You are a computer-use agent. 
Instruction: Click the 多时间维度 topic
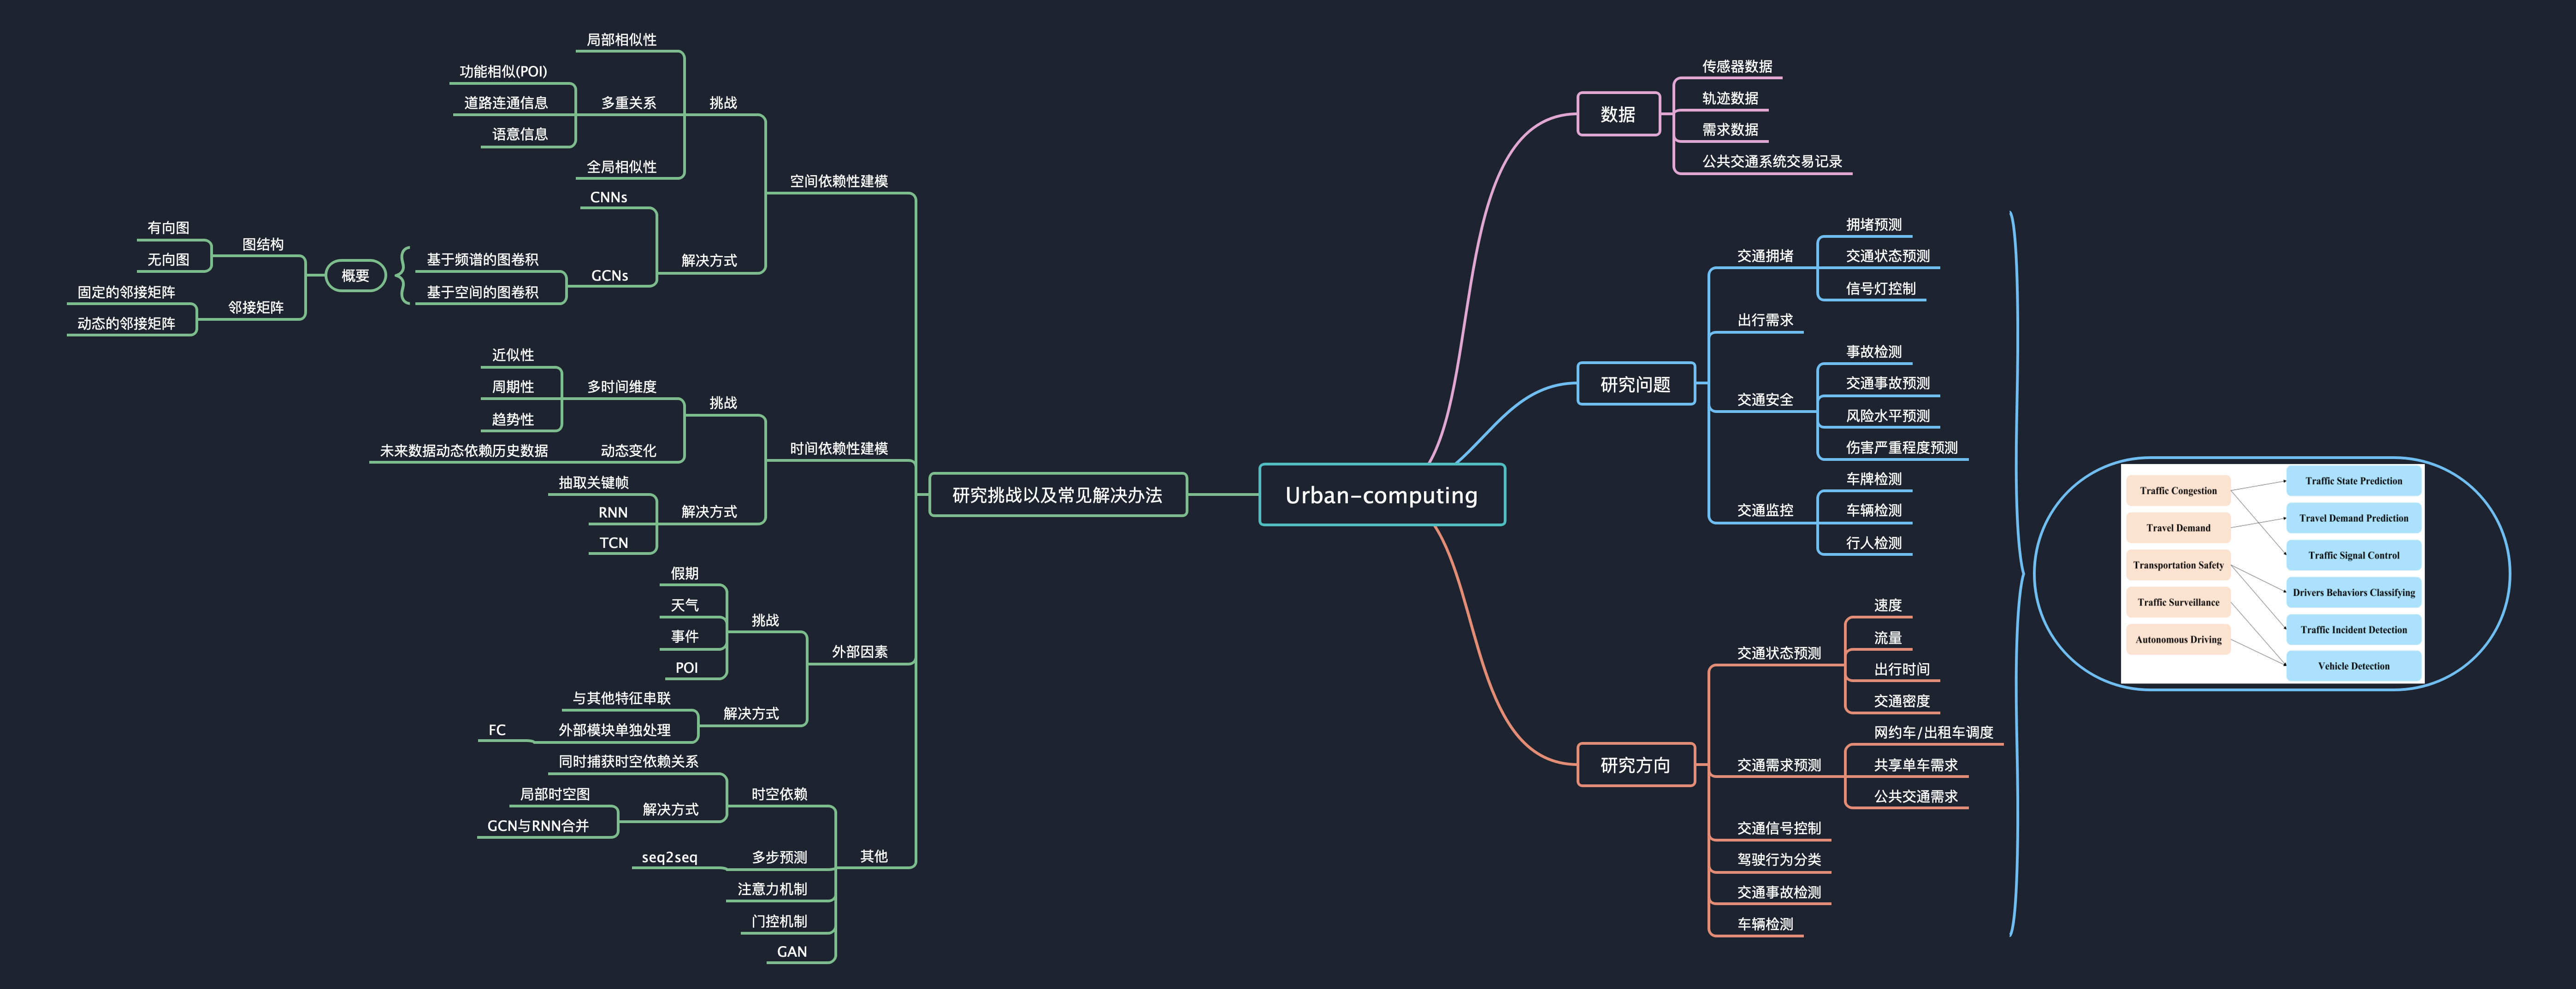622,386
